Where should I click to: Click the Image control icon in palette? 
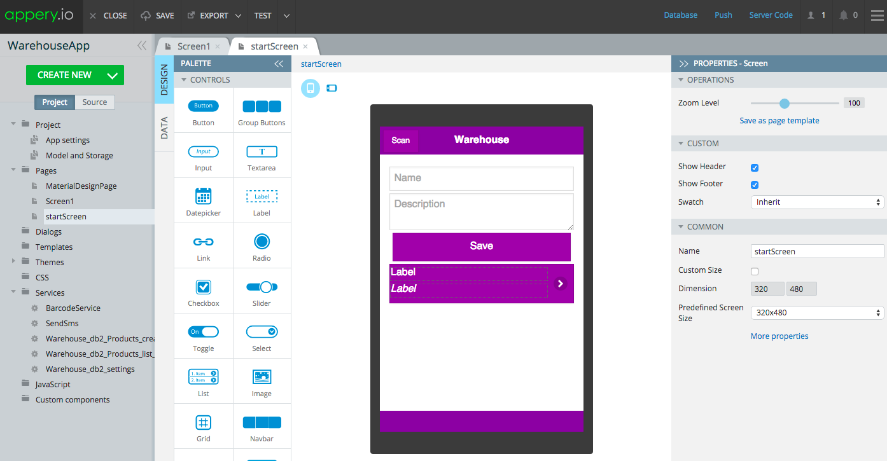262,376
